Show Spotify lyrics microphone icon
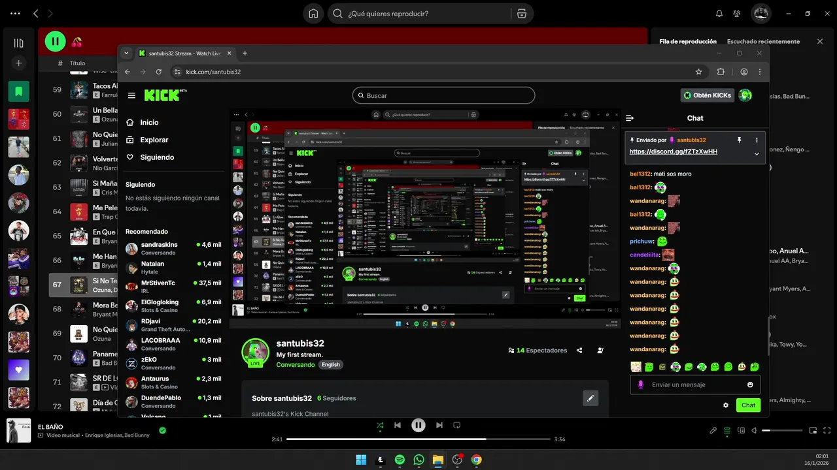 tap(713, 431)
